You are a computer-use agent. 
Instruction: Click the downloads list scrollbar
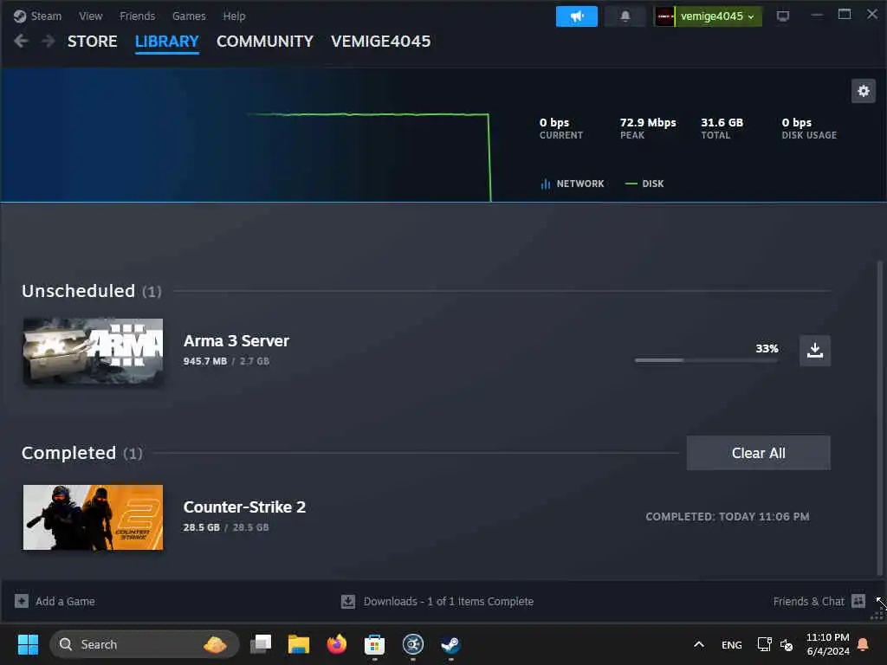pos(879,418)
